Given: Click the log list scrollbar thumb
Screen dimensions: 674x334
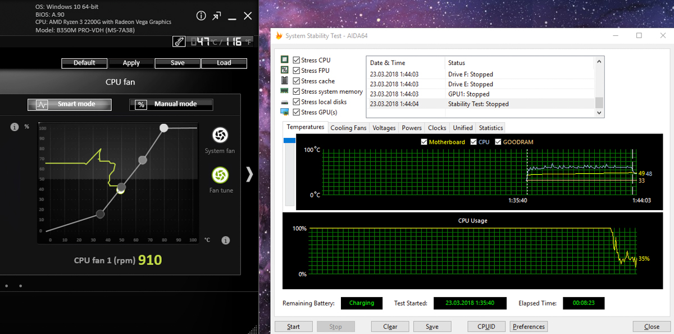Looking at the screenshot, I should 599,103.
